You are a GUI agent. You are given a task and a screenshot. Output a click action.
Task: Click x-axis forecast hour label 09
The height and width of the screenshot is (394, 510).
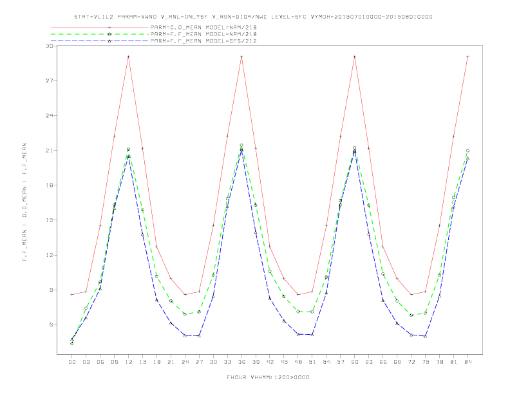(x=114, y=362)
